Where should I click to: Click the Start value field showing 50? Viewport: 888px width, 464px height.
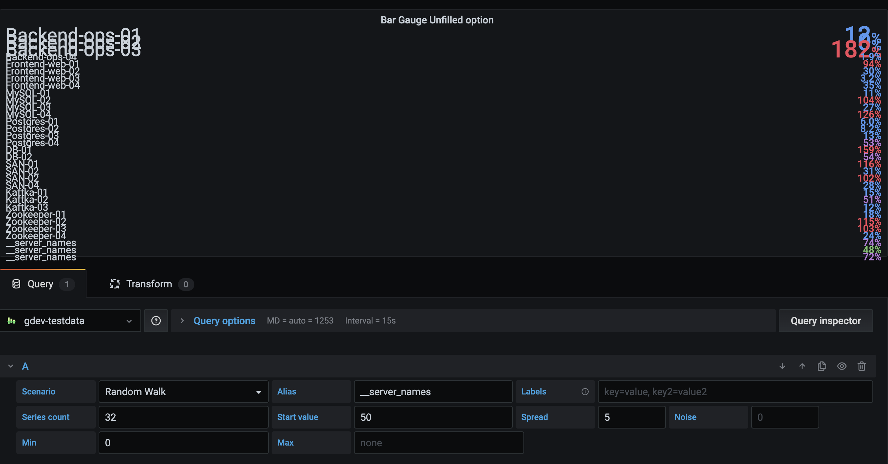point(433,417)
